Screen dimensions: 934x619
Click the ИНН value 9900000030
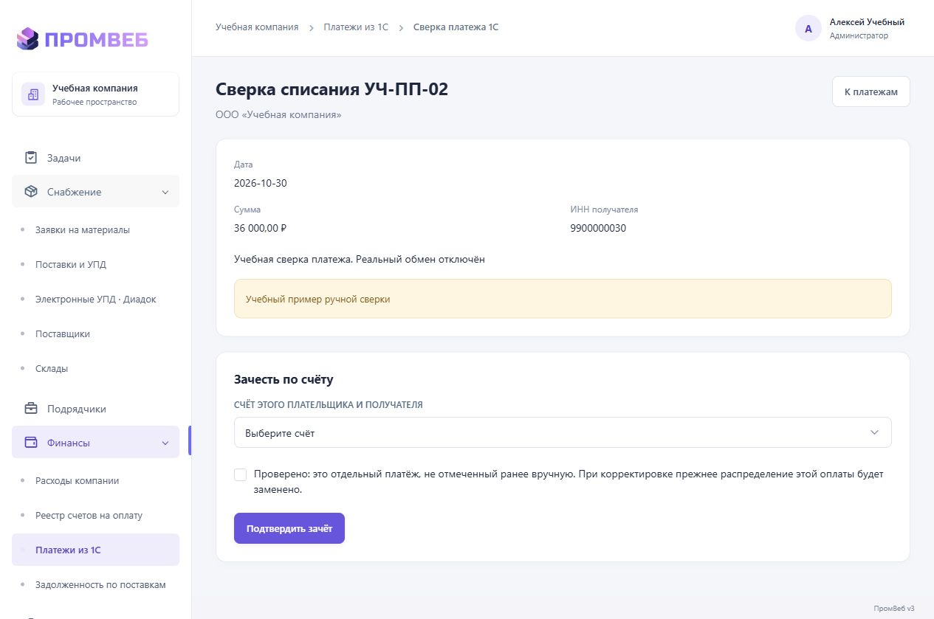(x=598, y=228)
